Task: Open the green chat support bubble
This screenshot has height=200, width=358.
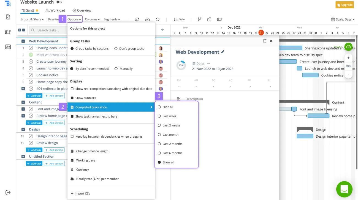Action: coord(344,189)
